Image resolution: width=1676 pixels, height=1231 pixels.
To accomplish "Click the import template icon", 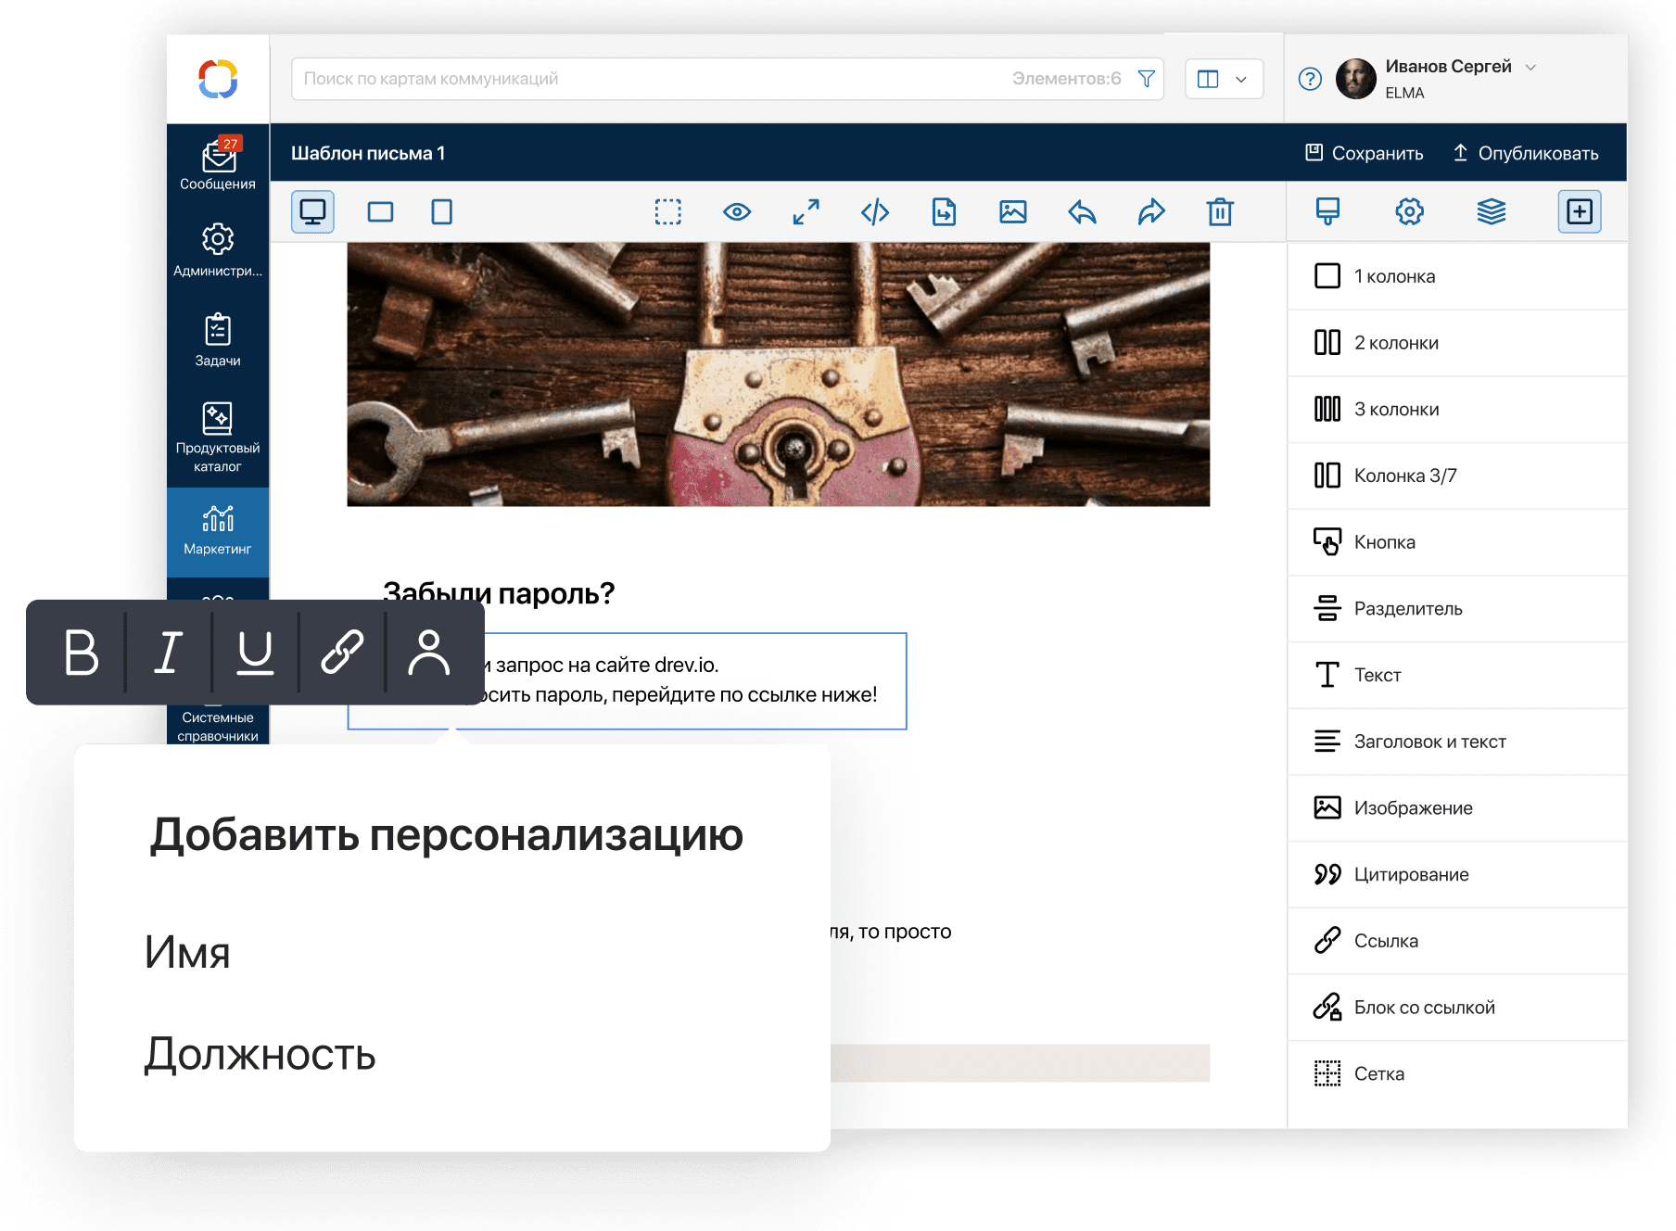I will 944,212.
